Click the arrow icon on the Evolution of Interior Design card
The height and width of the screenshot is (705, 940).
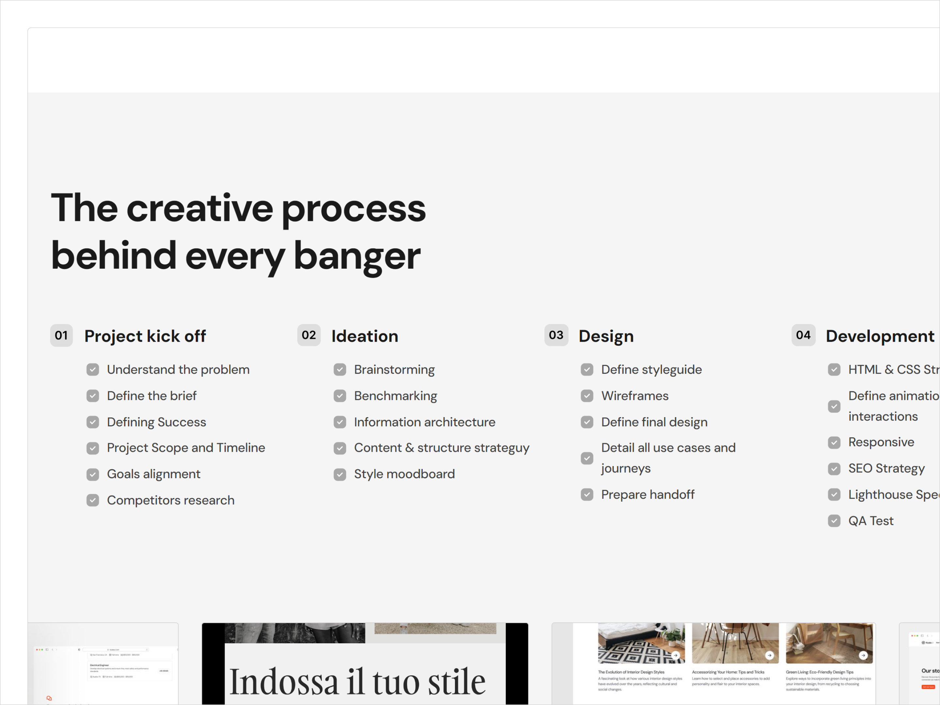click(675, 655)
